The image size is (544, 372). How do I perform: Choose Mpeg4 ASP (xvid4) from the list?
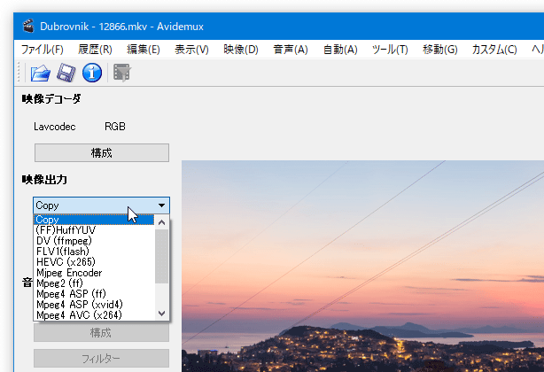[x=94, y=305]
